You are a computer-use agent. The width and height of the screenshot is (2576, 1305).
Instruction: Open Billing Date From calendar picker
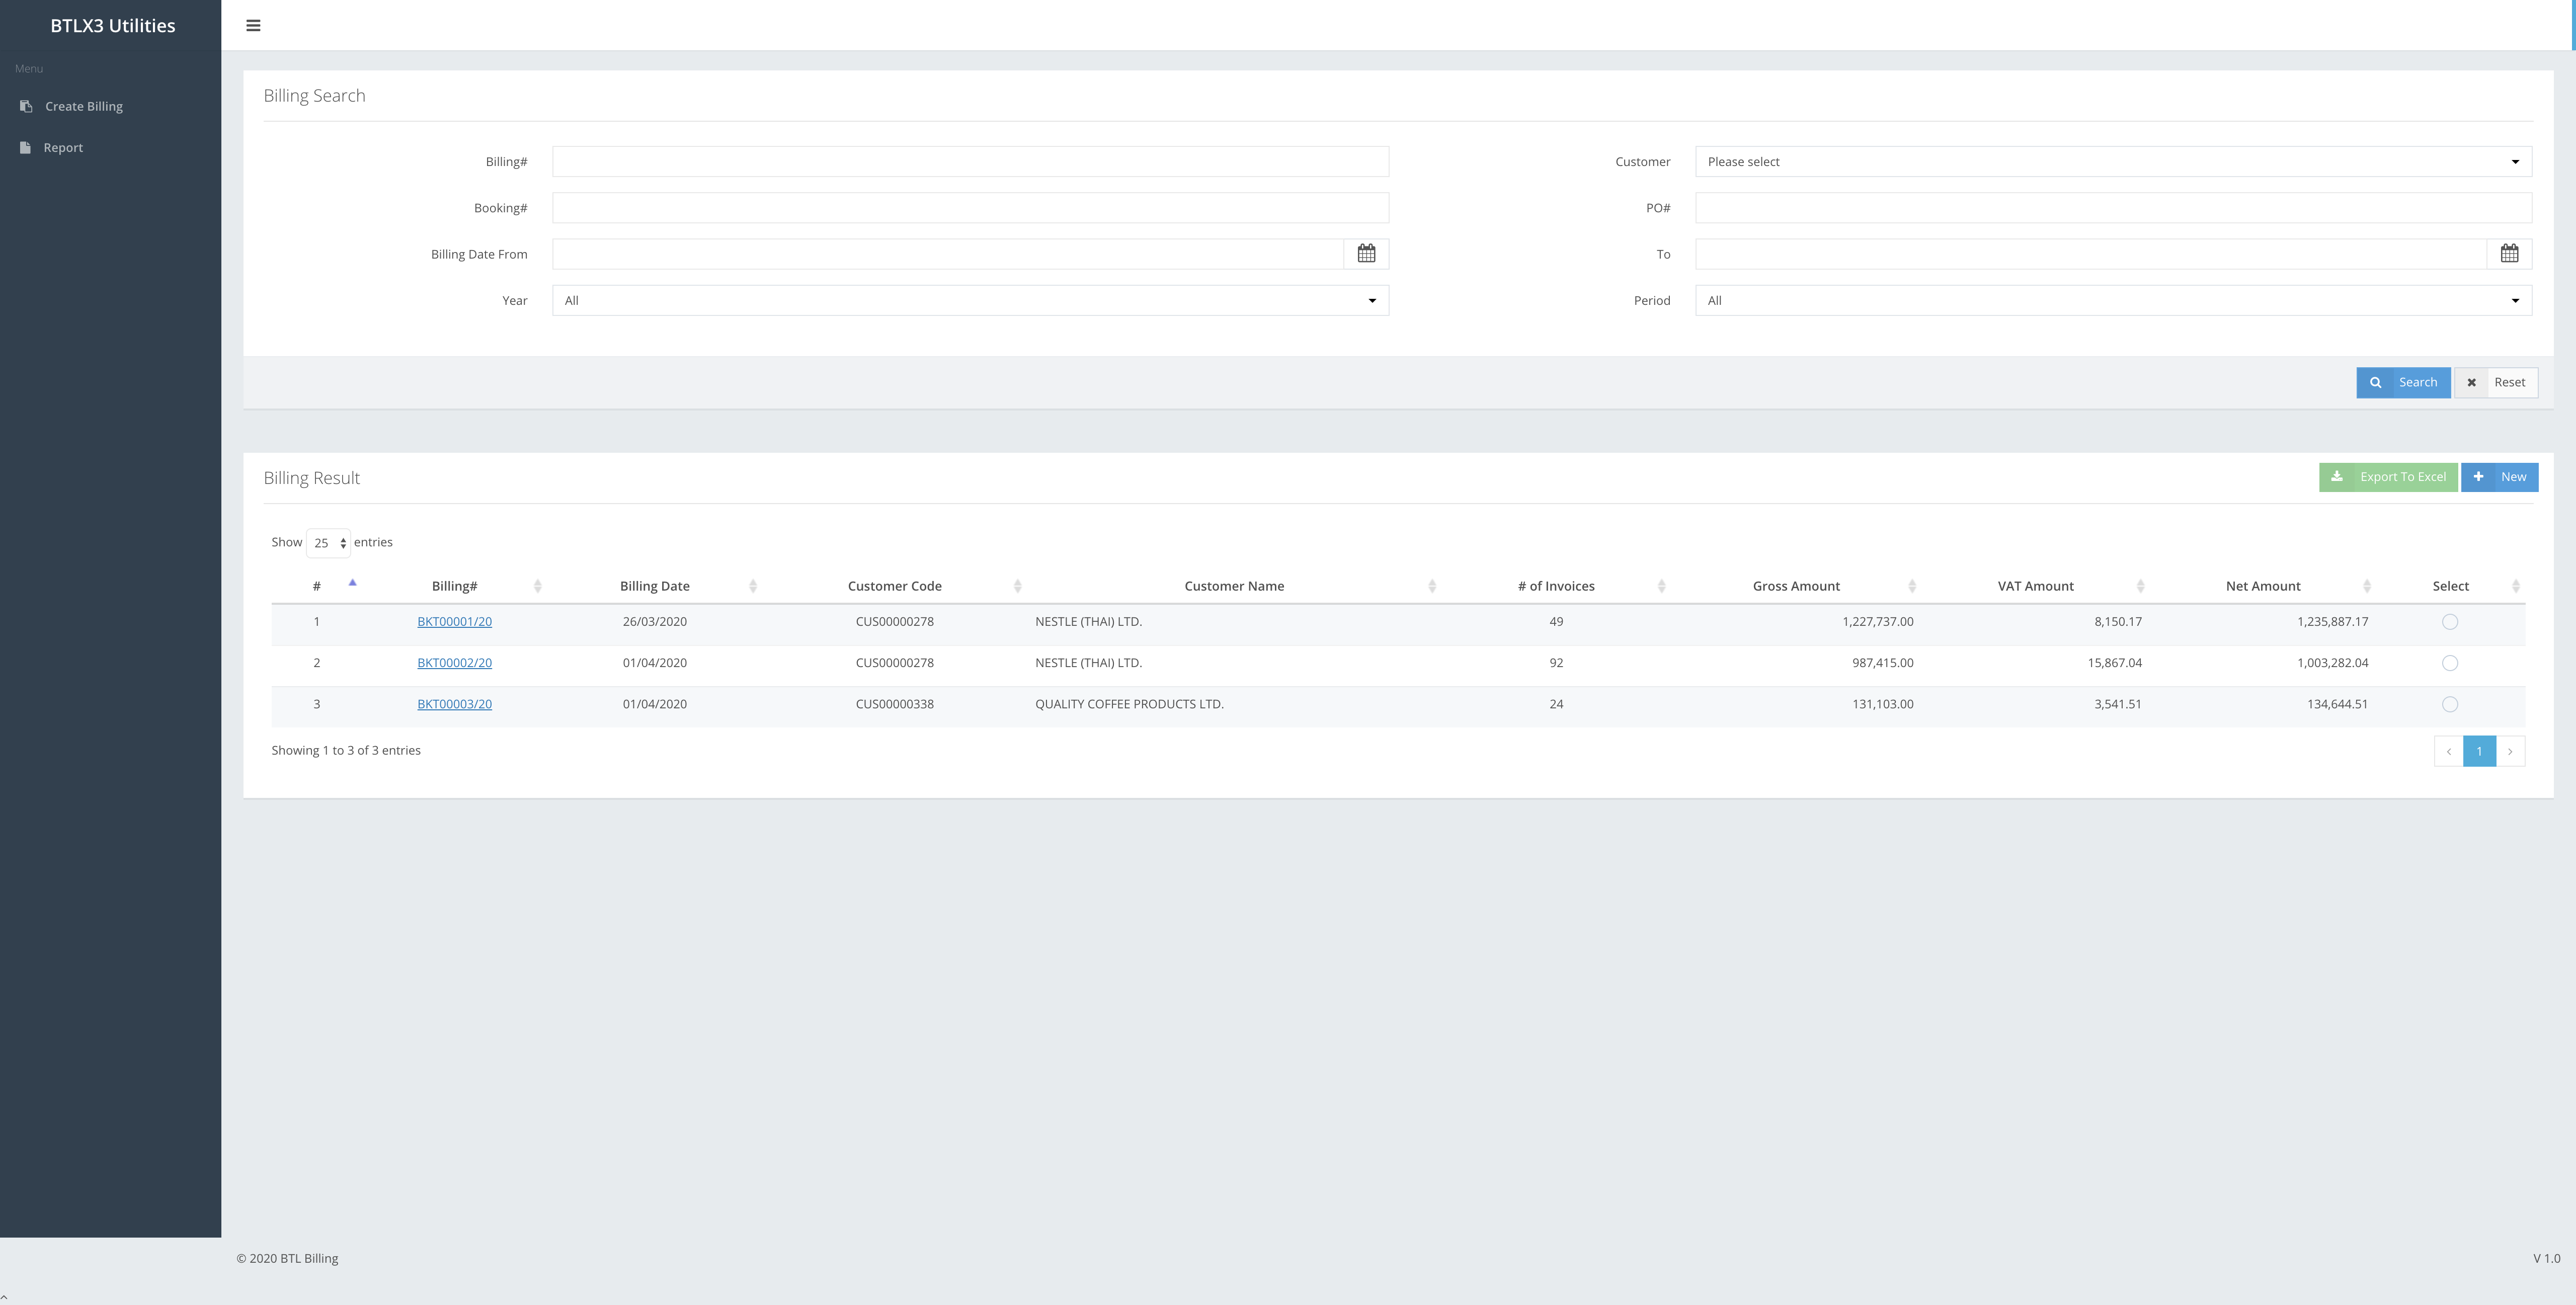(x=1366, y=254)
